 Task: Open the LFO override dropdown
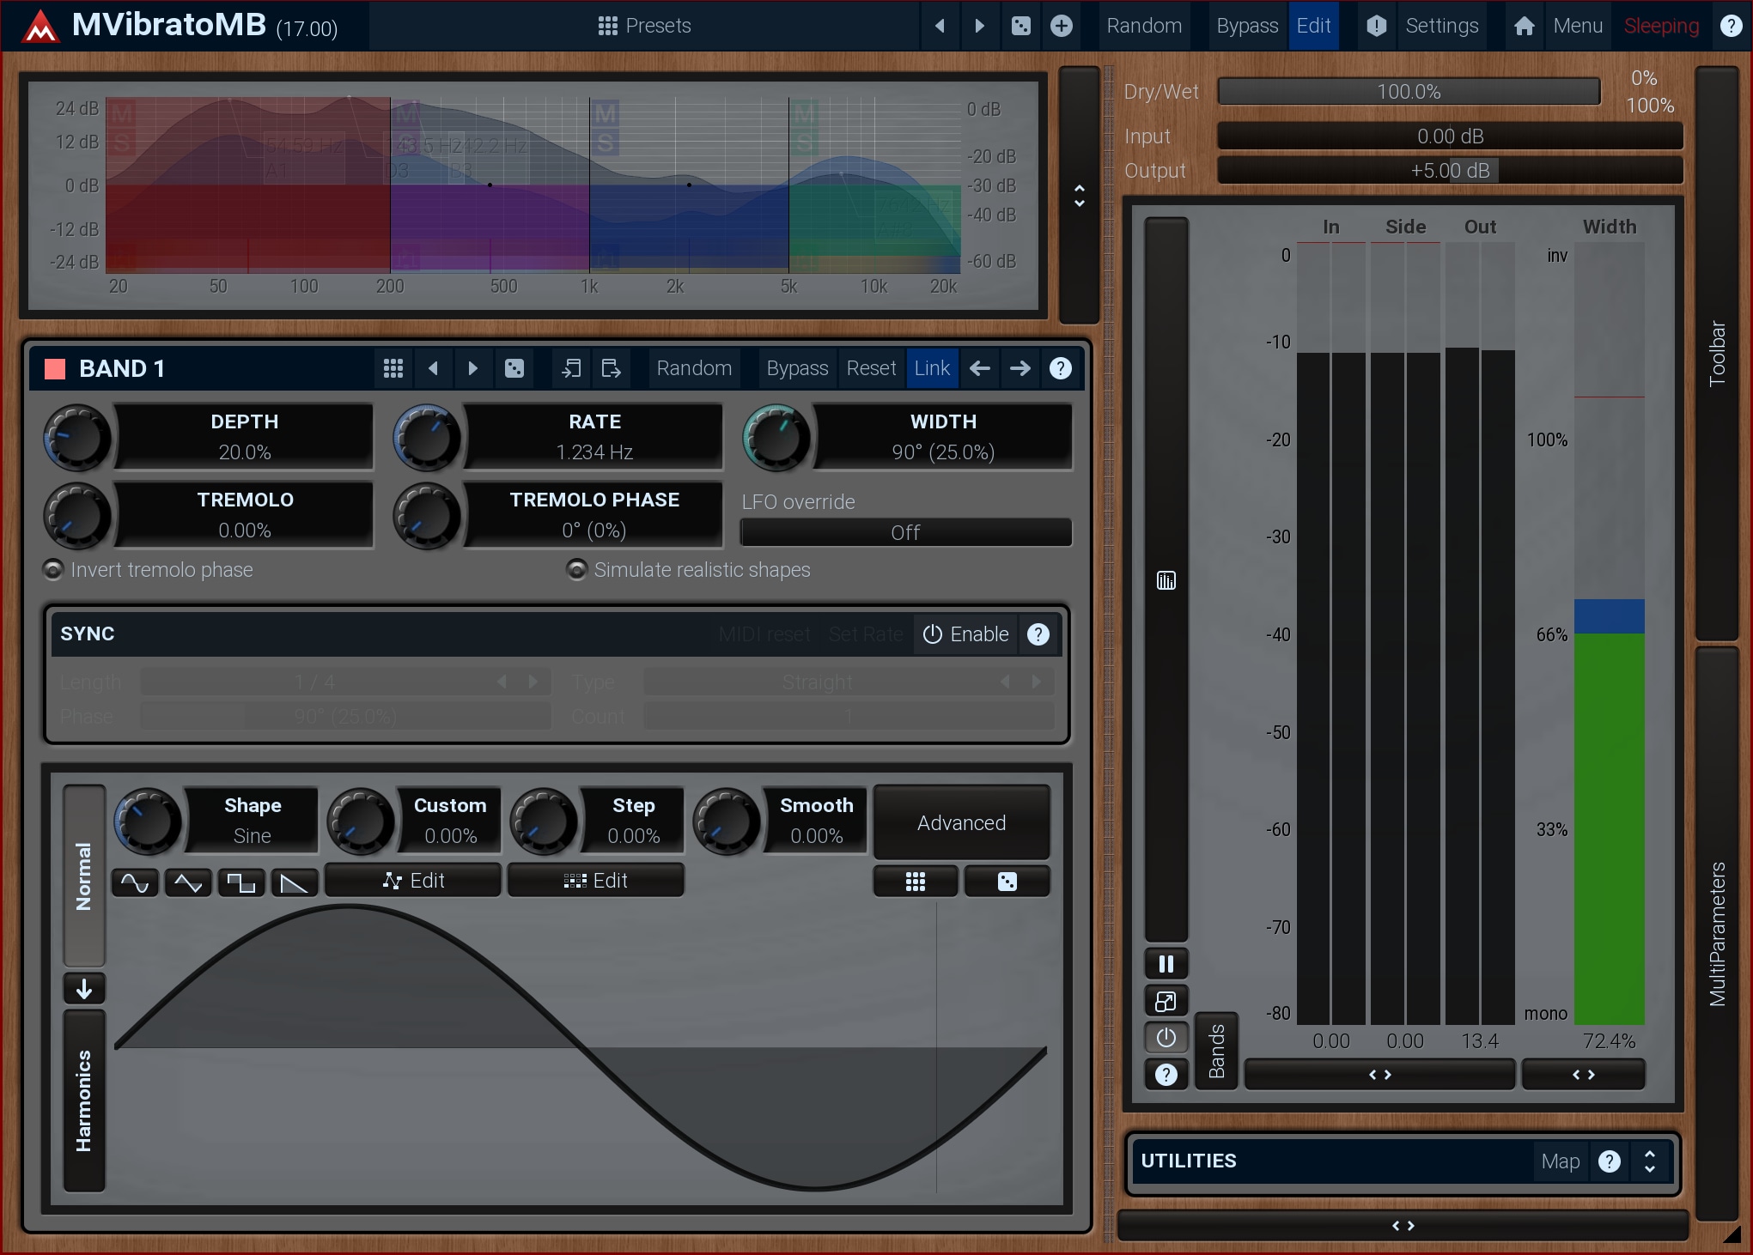click(905, 532)
